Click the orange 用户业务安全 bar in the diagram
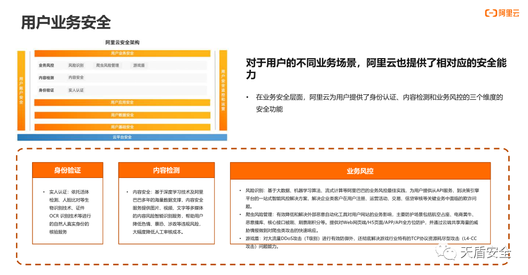Screen dimensions: 528x275 point(122,53)
